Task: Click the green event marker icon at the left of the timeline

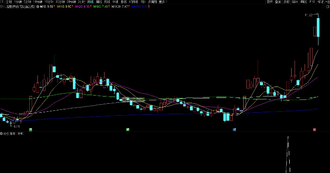Action: click(x=31, y=130)
